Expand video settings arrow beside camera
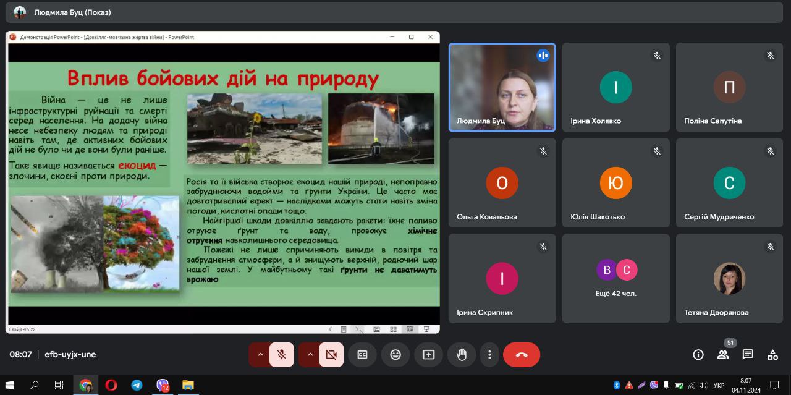This screenshot has width=791, height=395. (310, 355)
